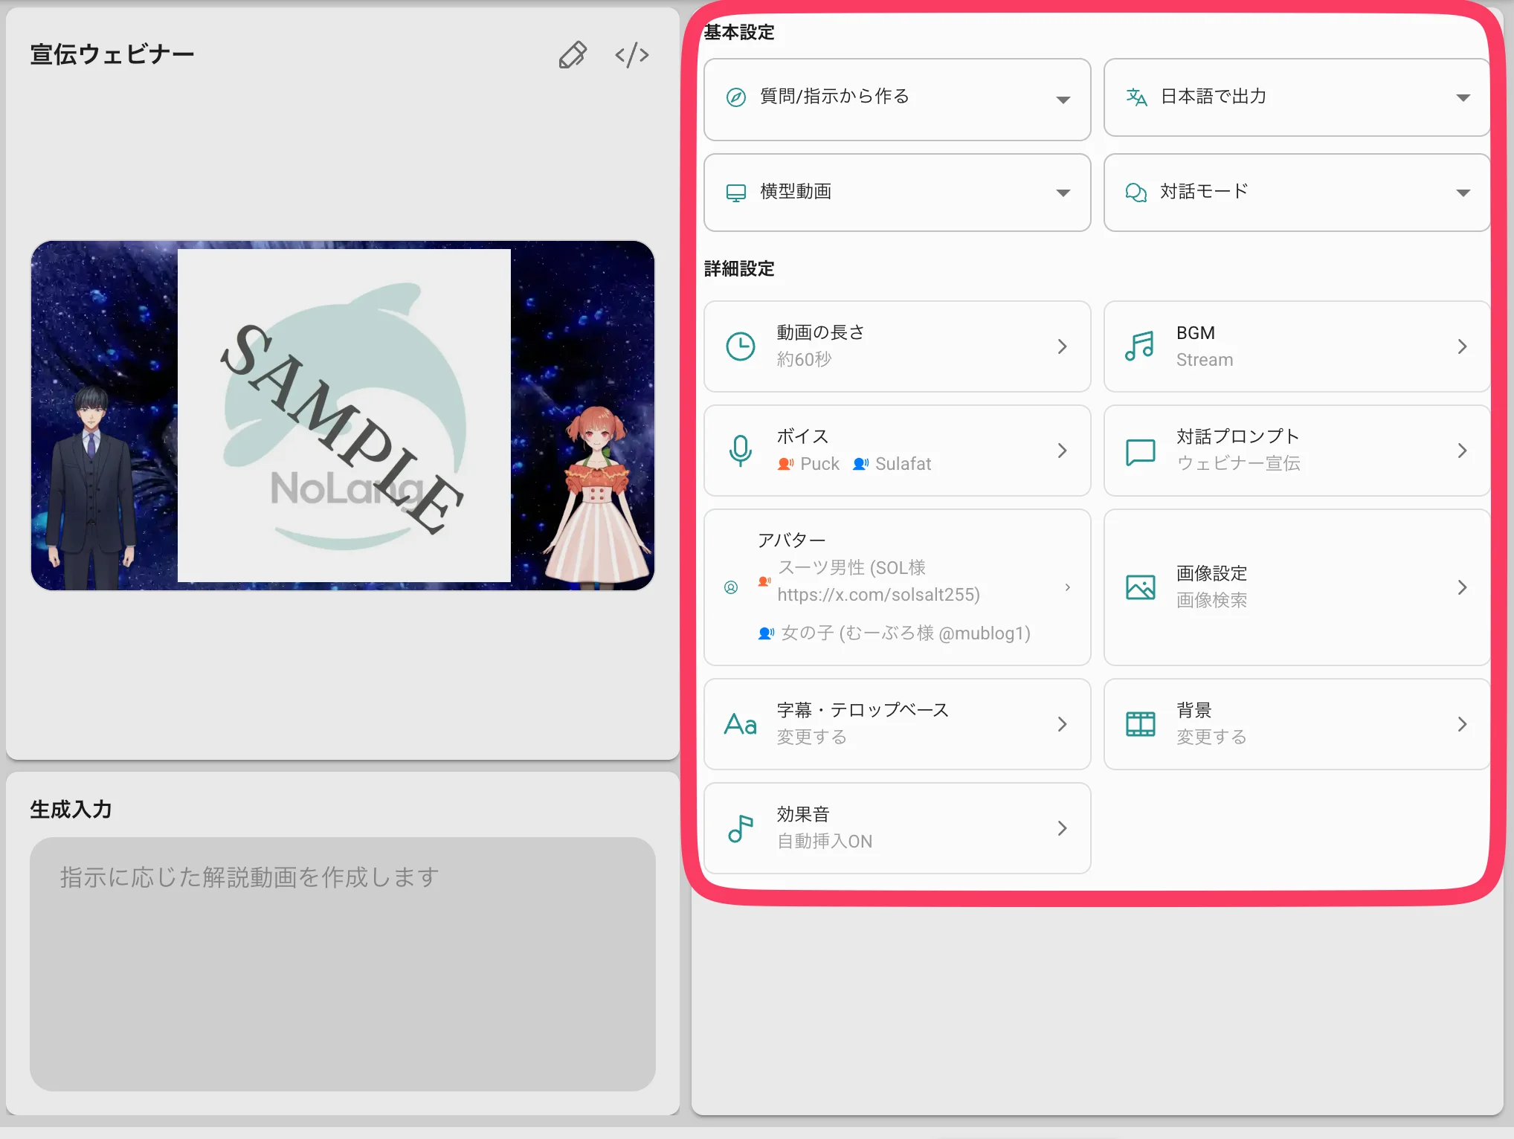Click the chat bubbles icon beside 対話モード
The width and height of the screenshot is (1514, 1139).
[x=1136, y=193]
